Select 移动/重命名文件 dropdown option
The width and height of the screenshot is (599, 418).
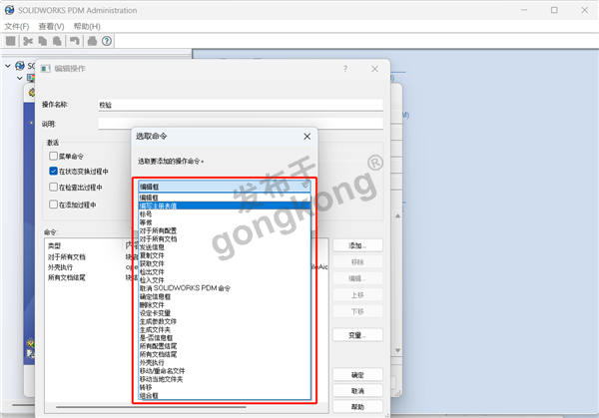[x=225, y=371]
